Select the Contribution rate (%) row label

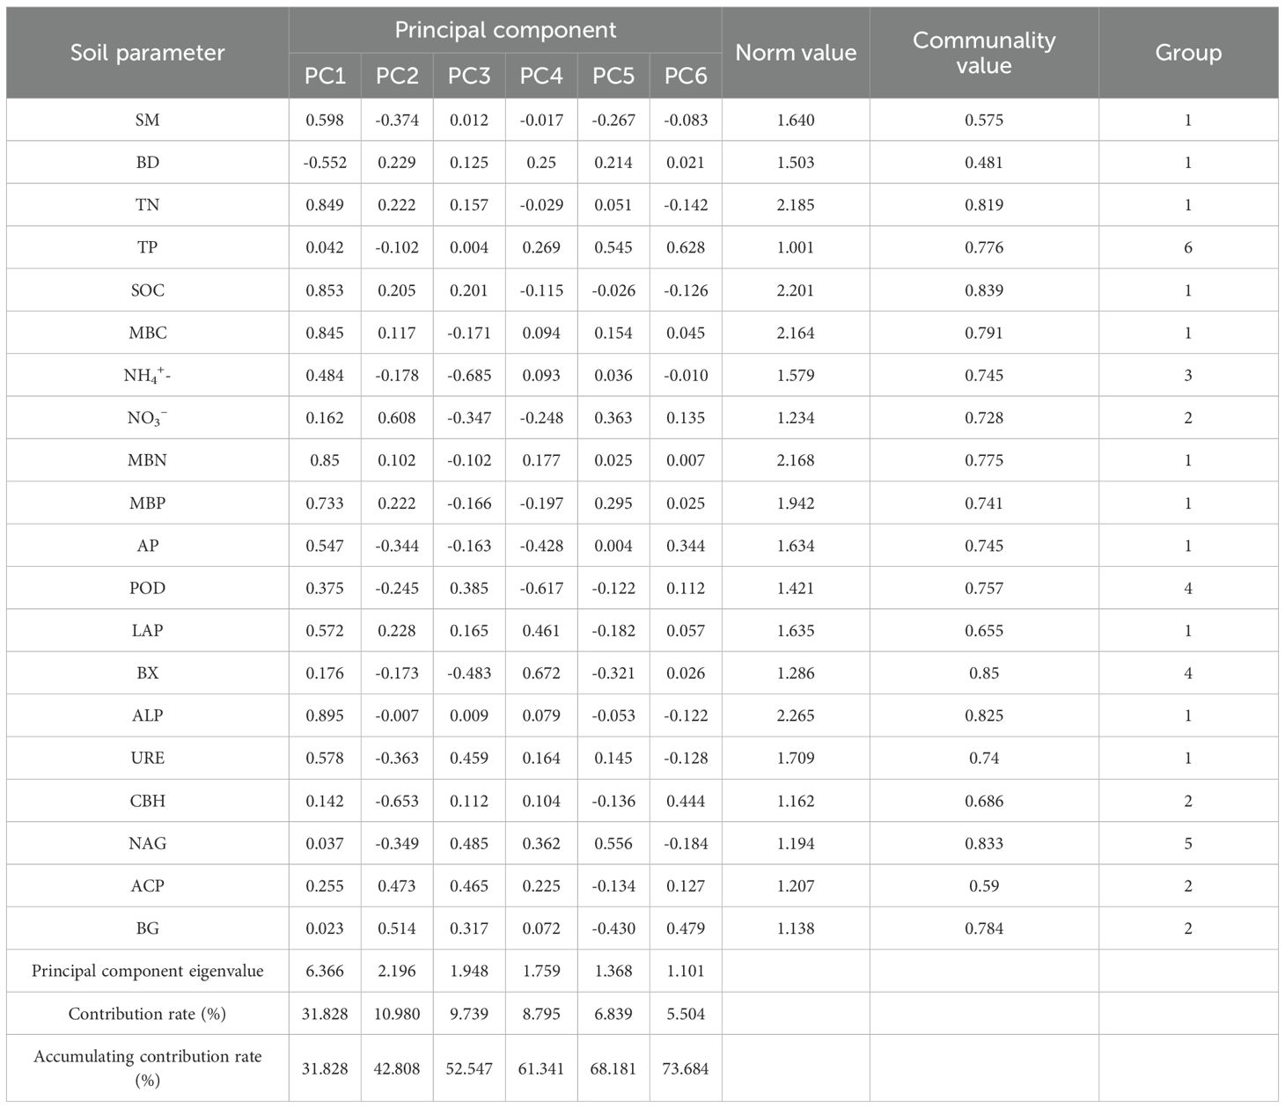[147, 1014]
